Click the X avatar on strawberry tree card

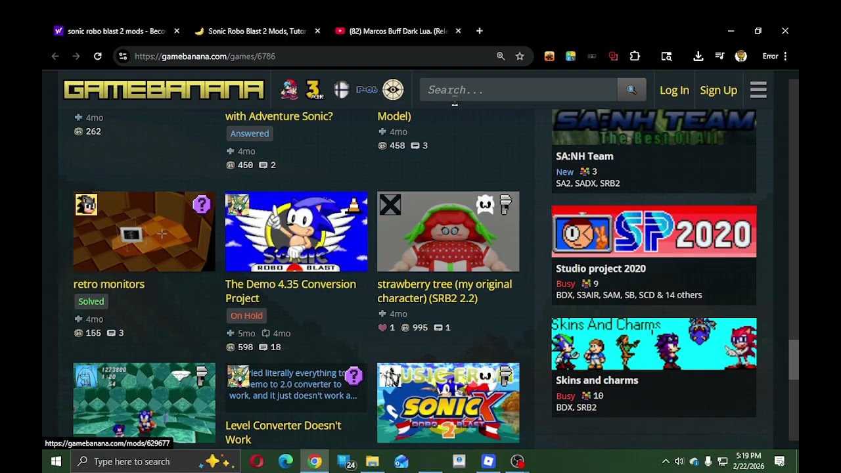390,204
